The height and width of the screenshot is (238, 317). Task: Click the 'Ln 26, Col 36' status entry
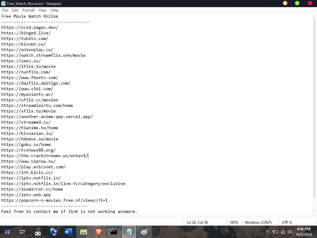coord(197,223)
